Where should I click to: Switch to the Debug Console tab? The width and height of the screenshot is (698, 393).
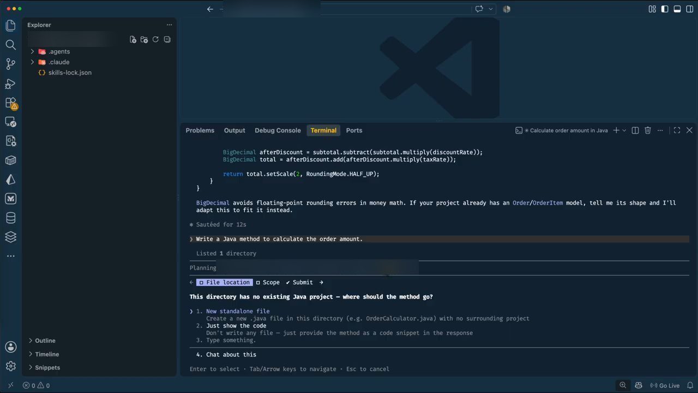pyautogui.click(x=278, y=130)
